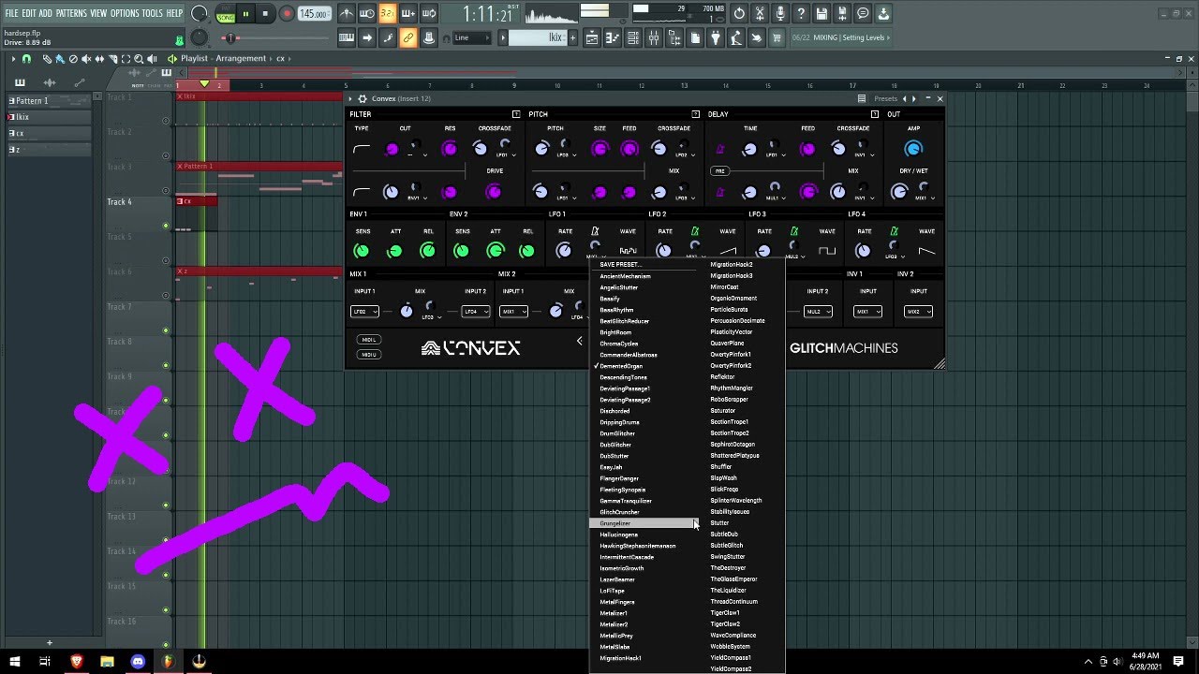Open the MIX 1 INPUT 2 LFO4 dropdown
The height and width of the screenshot is (674, 1199).
pos(475,312)
